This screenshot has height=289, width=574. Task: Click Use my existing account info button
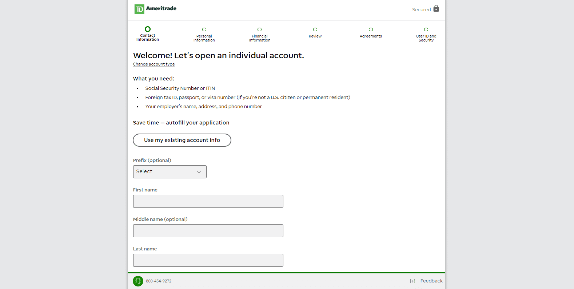point(182,140)
